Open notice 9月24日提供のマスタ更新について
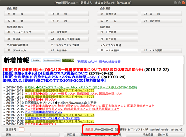 tap(45, 73)
